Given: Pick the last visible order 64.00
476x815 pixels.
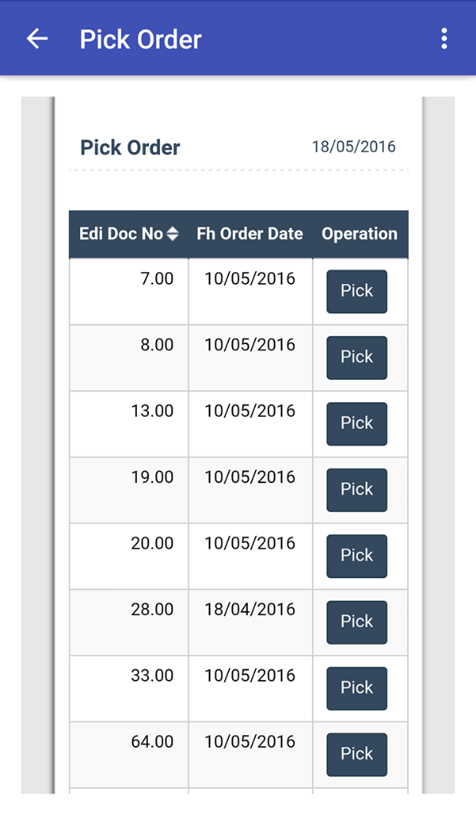Looking at the screenshot, I should (x=356, y=754).
